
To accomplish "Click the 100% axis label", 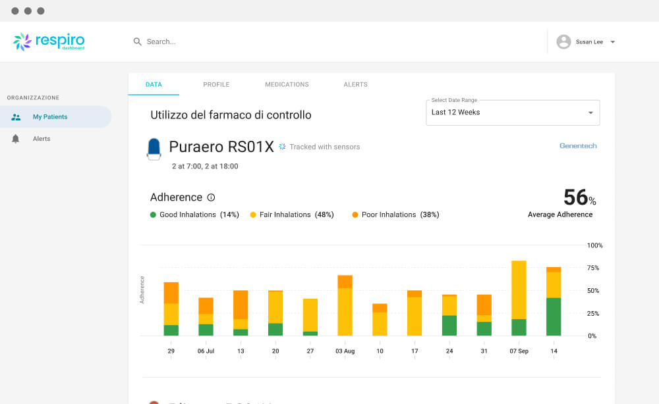I will pyautogui.click(x=594, y=245).
